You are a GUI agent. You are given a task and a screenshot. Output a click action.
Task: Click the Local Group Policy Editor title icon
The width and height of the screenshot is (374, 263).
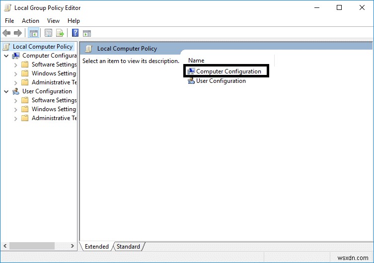coord(7,8)
